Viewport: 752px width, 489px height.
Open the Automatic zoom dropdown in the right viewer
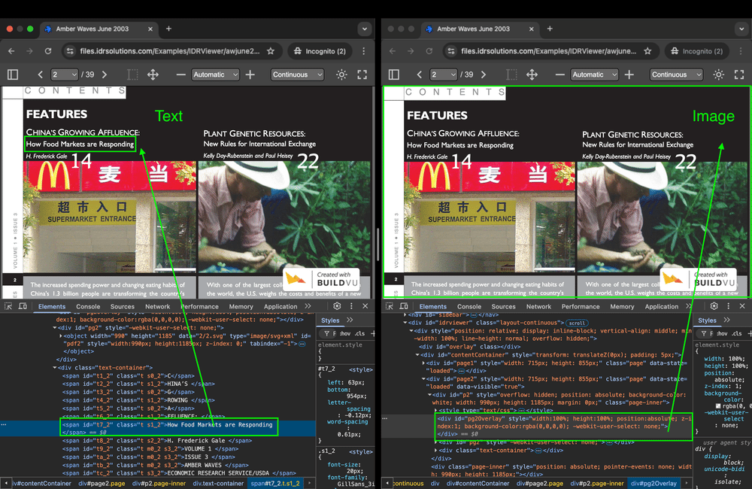(x=594, y=74)
